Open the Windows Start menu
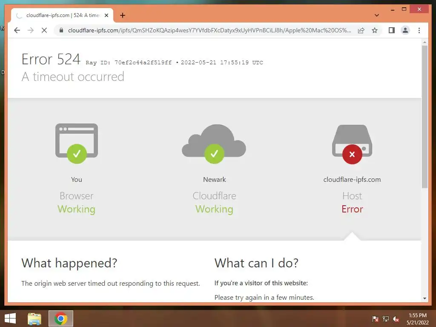The image size is (436, 327). tap(10, 318)
